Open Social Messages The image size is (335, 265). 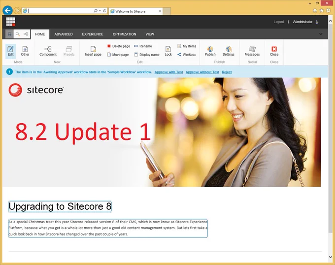pos(252,51)
